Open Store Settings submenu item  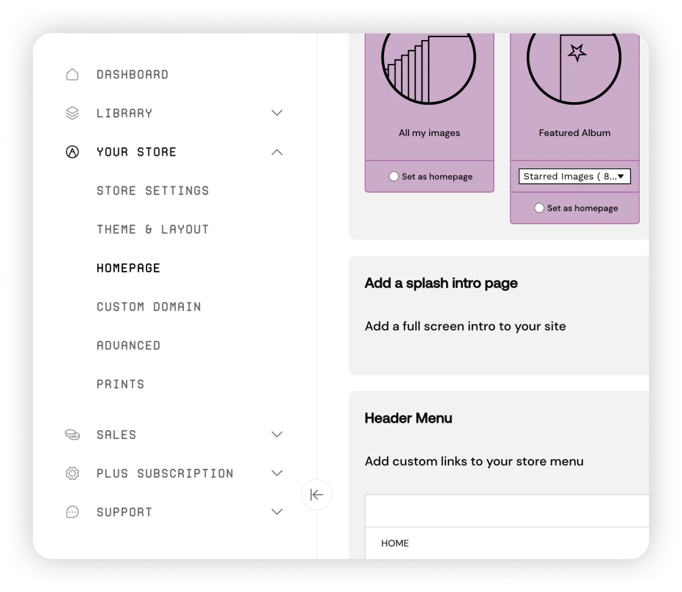[x=153, y=191]
